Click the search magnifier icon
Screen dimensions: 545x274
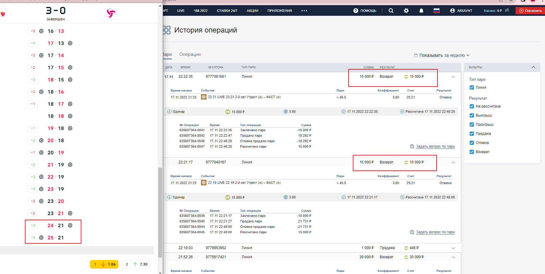(x=391, y=11)
